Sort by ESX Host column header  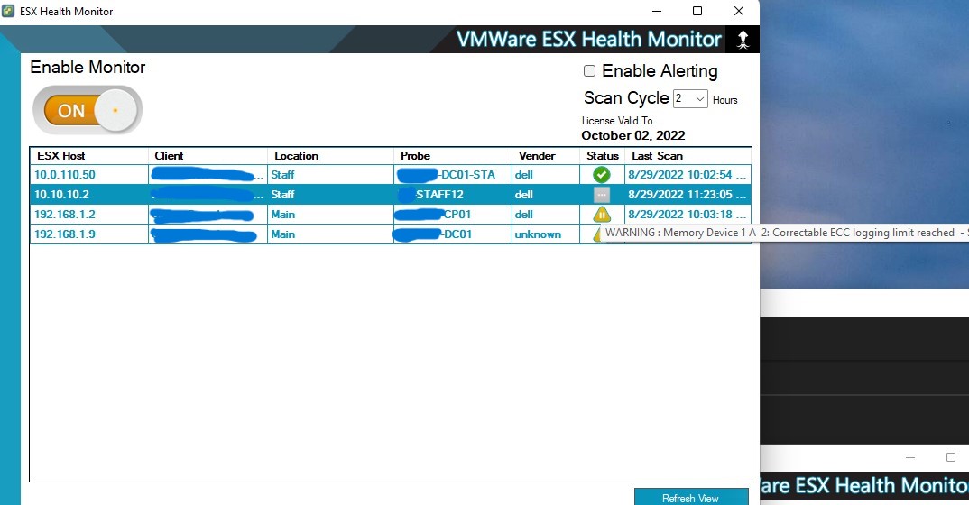point(89,156)
